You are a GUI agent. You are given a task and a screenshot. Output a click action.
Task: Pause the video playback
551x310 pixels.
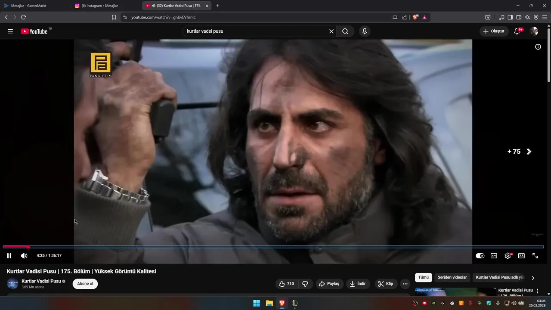click(x=9, y=256)
